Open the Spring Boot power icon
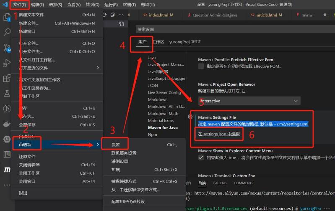The image size is (335, 211). tap(7, 139)
